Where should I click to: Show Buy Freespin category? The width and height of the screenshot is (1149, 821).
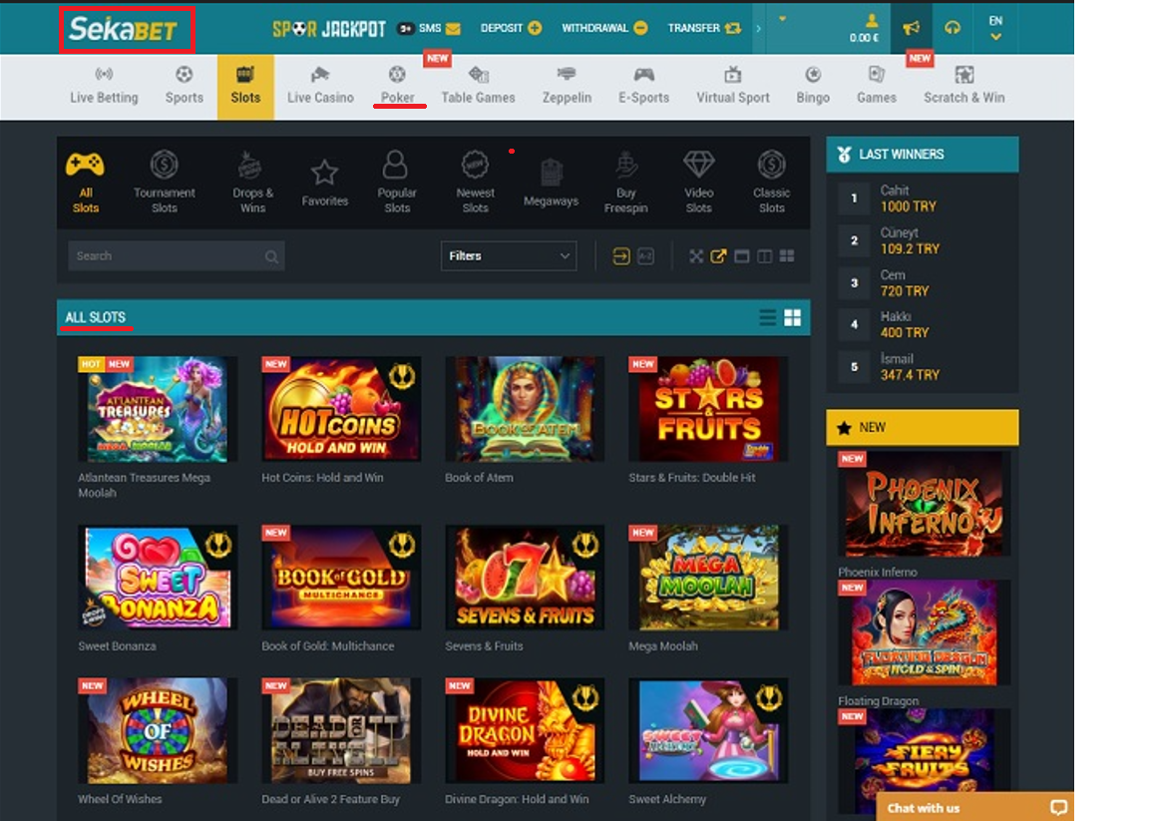coord(625,183)
